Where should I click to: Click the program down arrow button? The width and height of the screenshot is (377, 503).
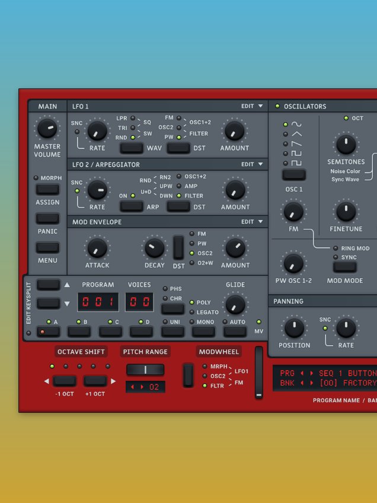48,303
